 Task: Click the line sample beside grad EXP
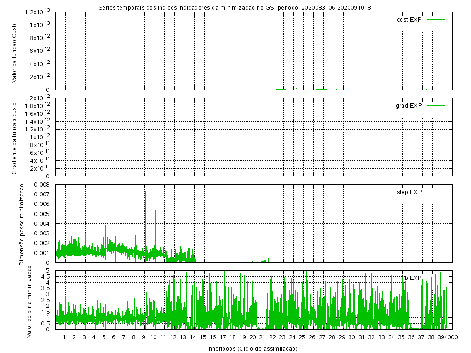(x=436, y=106)
